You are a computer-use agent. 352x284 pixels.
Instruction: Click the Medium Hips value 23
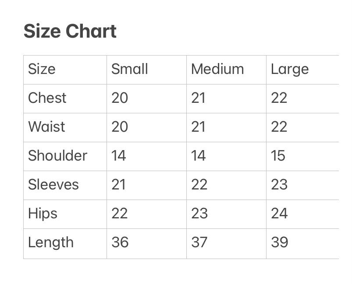click(199, 214)
